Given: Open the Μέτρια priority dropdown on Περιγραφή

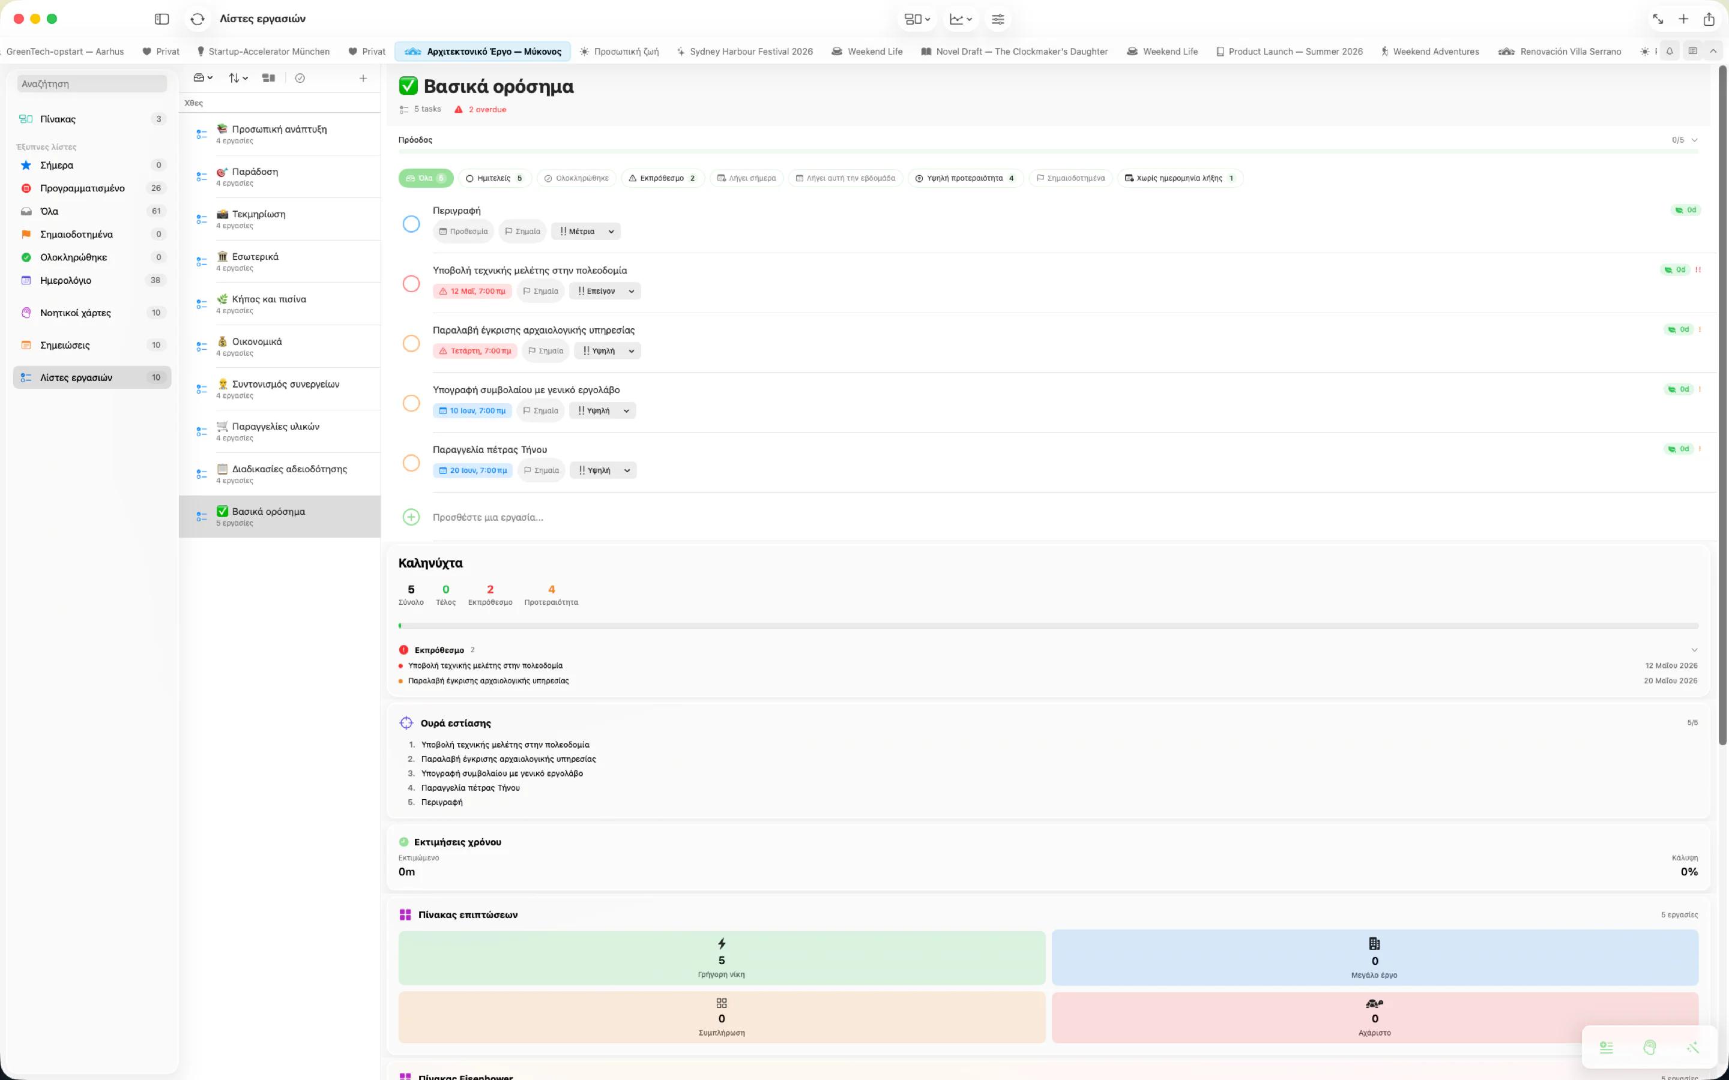Looking at the screenshot, I should 586,232.
